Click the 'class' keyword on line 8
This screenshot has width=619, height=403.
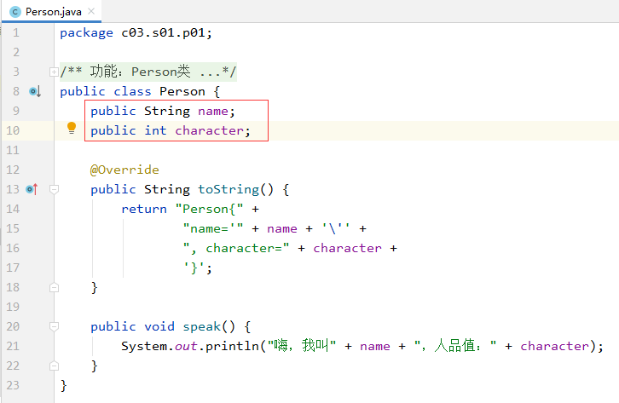[x=132, y=91]
